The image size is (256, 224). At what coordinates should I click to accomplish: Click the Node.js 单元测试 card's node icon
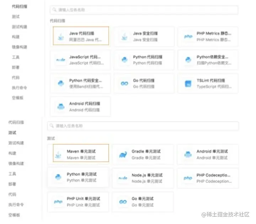click(x=123, y=178)
